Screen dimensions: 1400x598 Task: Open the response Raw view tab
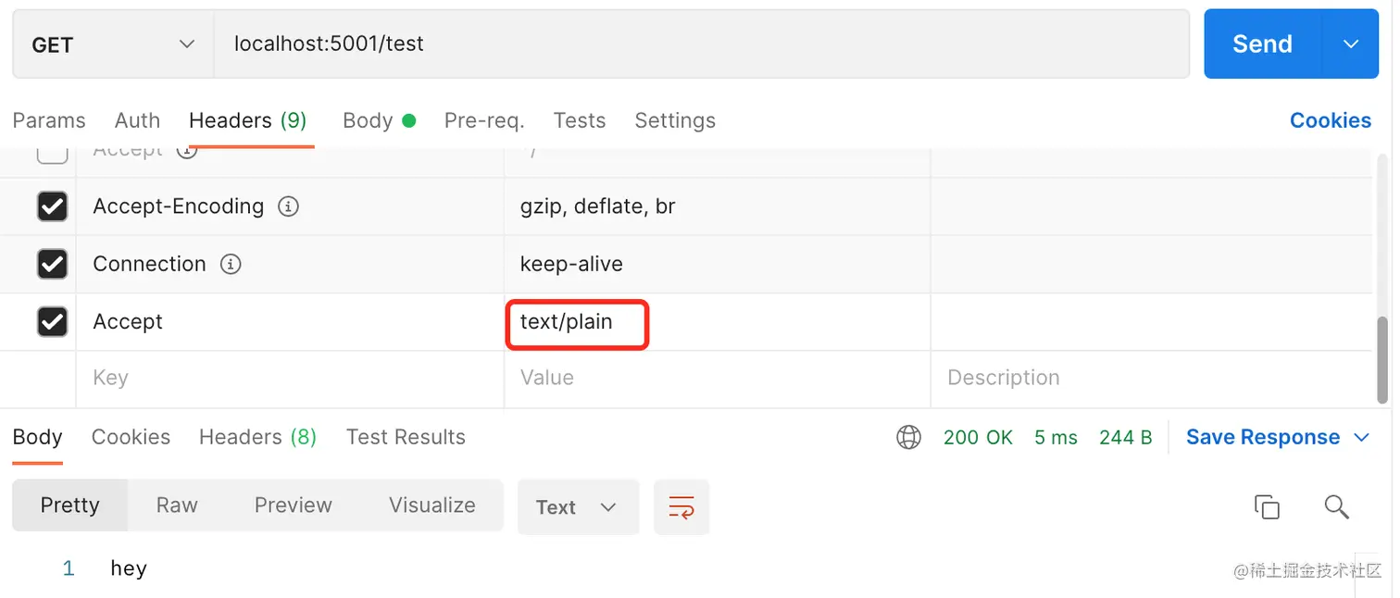(177, 505)
